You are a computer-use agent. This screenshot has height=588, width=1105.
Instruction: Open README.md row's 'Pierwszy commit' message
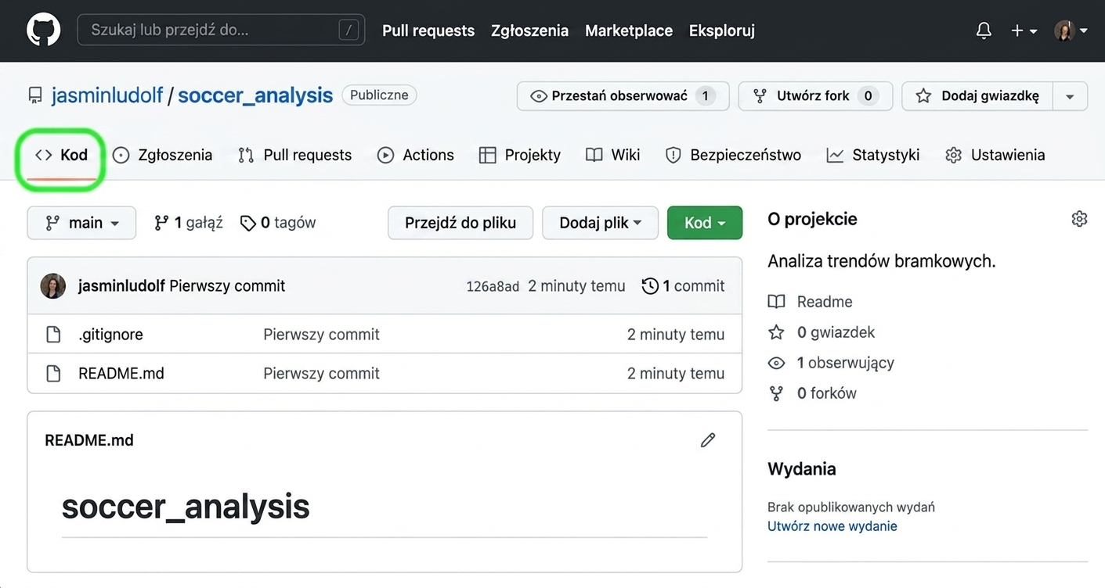321,374
